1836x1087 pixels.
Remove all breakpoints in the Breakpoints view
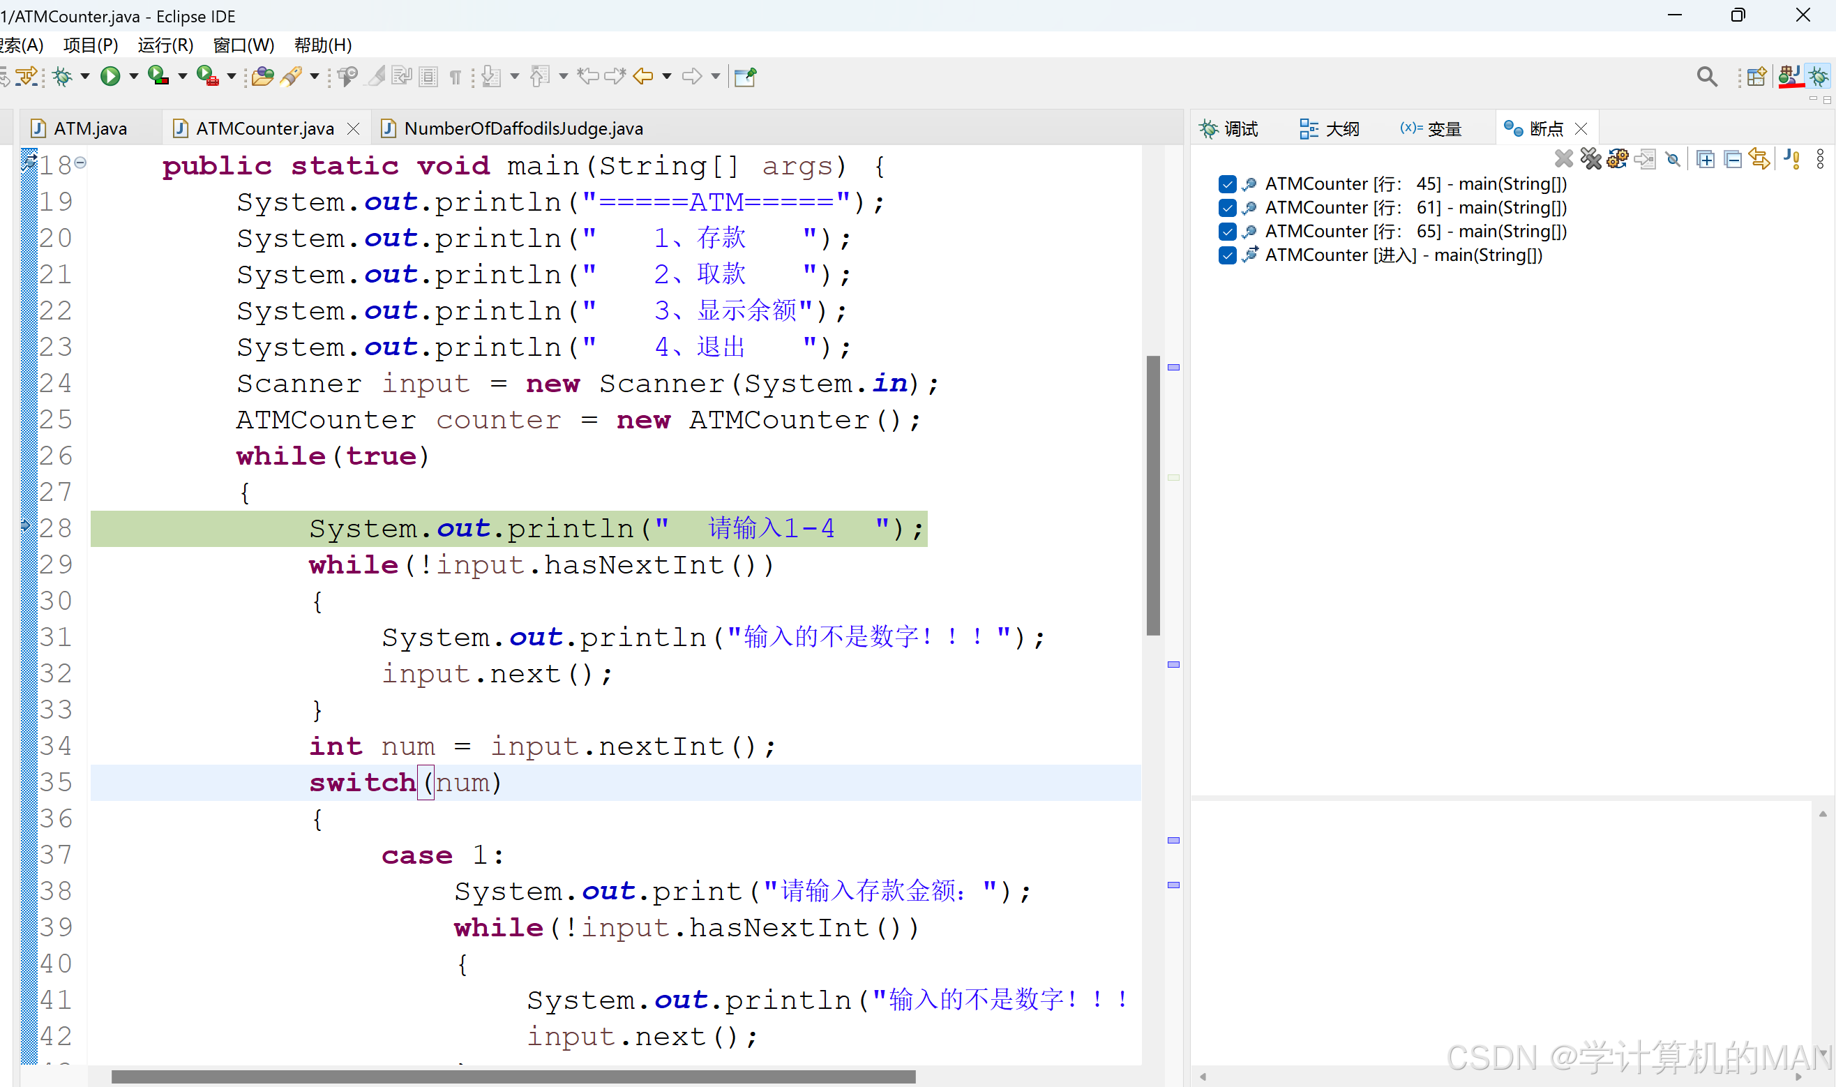coord(1590,158)
